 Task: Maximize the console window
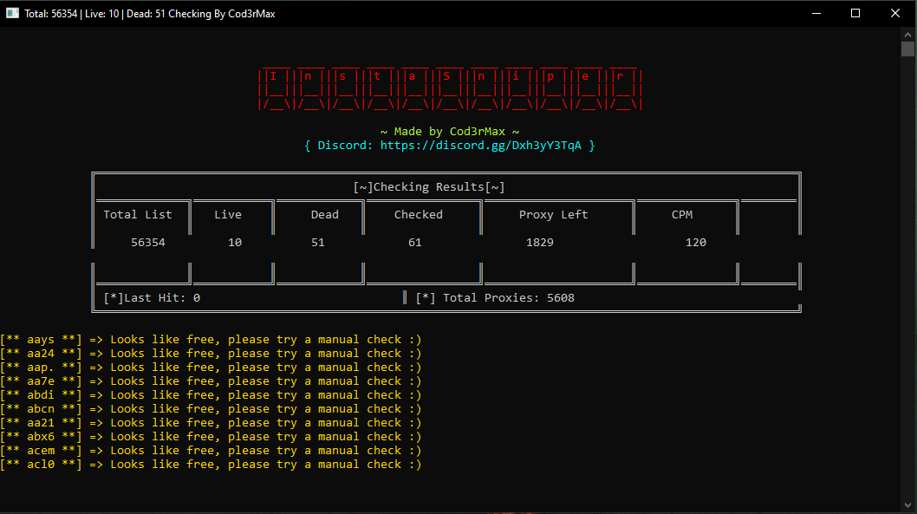tap(855, 14)
